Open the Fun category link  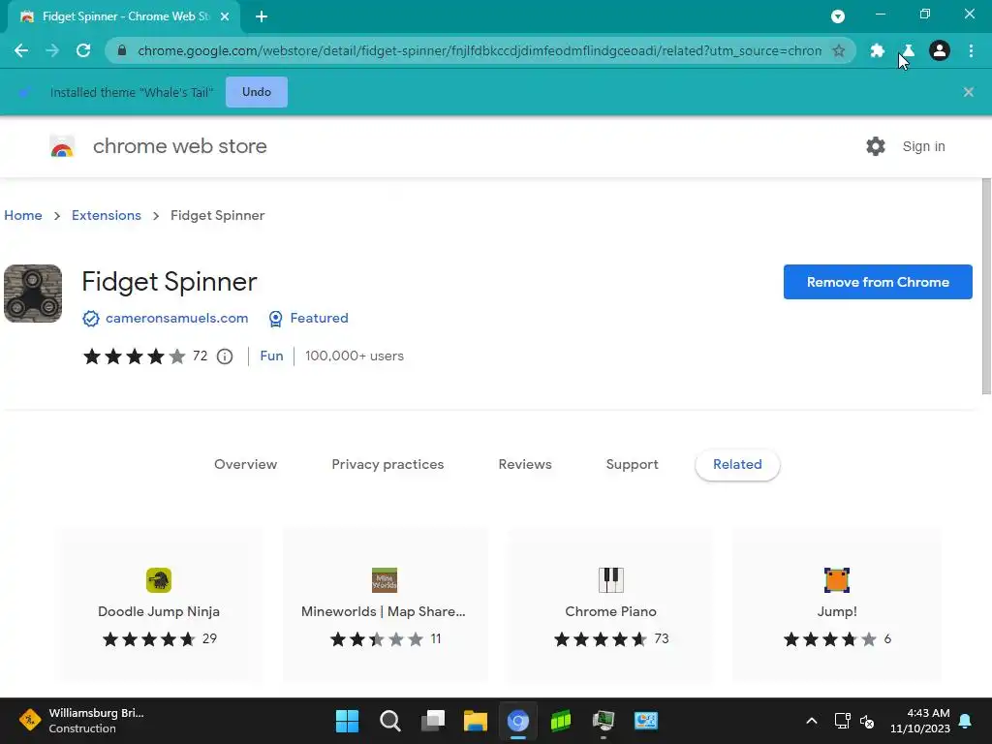(x=271, y=356)
